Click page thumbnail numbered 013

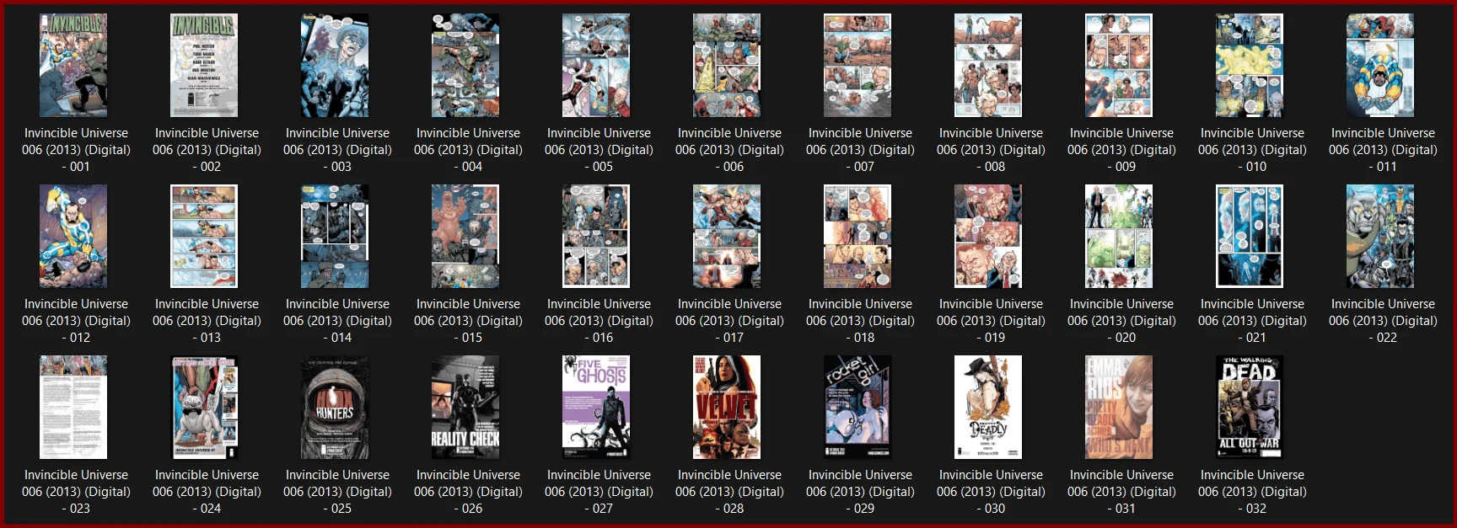204,237
